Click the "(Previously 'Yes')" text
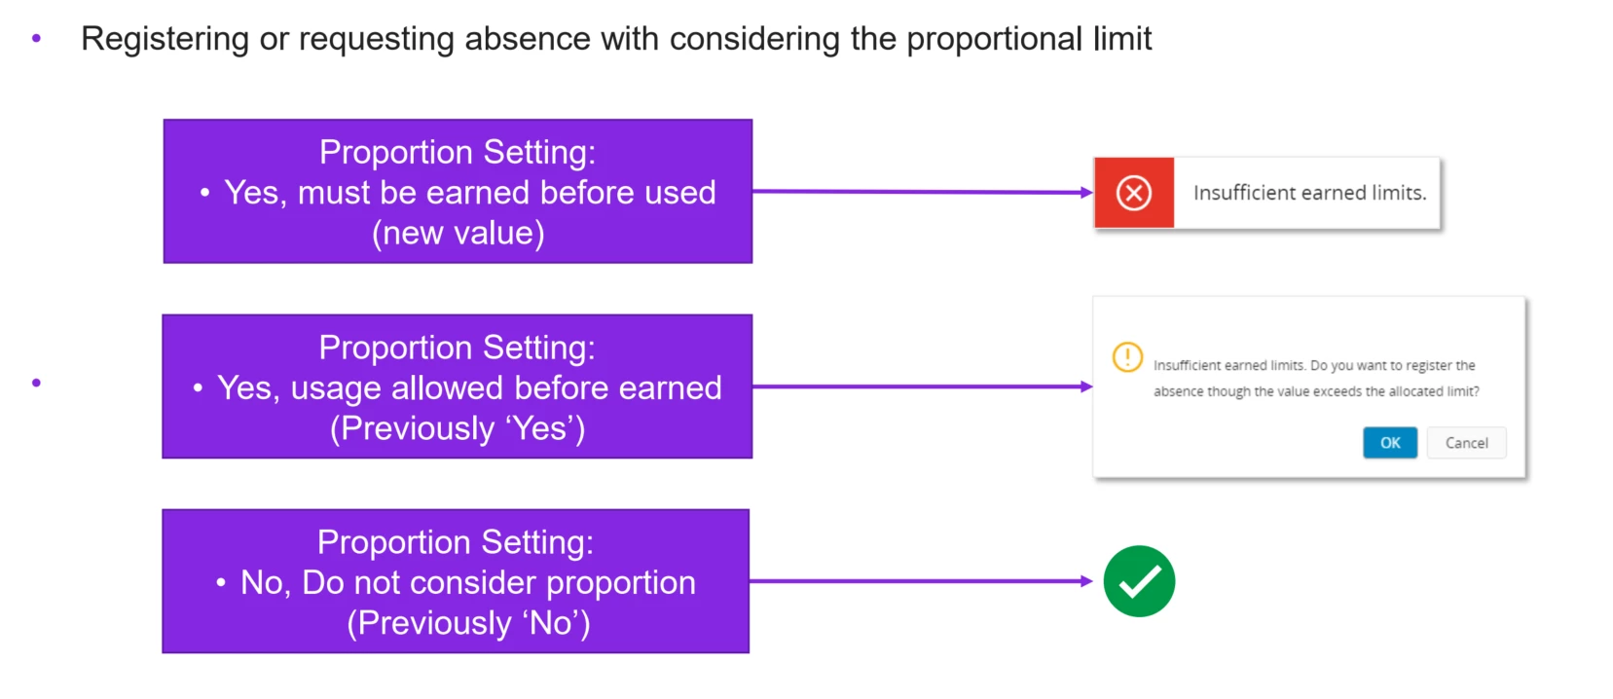Image resolution: width=1613 pixels, height=699 pixels. (458, 428)
